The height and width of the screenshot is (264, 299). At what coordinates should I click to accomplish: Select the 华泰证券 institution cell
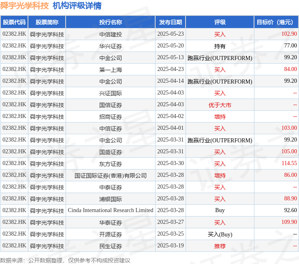pyautogui.click(x=111, y=223)
